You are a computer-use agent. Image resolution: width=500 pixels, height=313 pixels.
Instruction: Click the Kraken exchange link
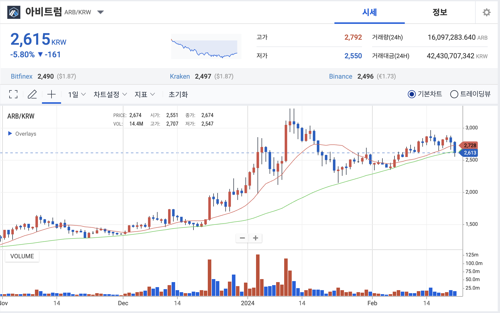pos(180,76)
